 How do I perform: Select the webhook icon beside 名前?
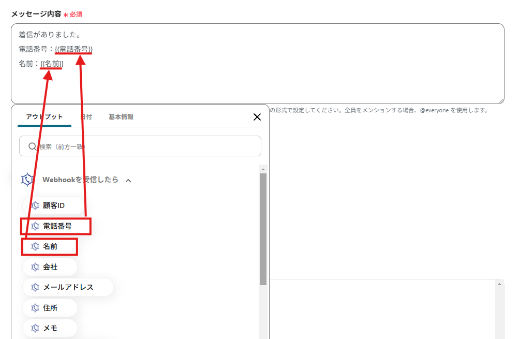click(35, 247)
